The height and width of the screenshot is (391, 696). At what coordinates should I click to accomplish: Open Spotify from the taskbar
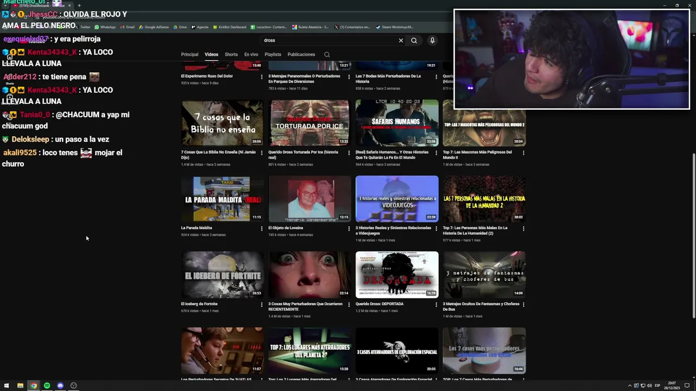pyautogui.click(x=47, y=386)
